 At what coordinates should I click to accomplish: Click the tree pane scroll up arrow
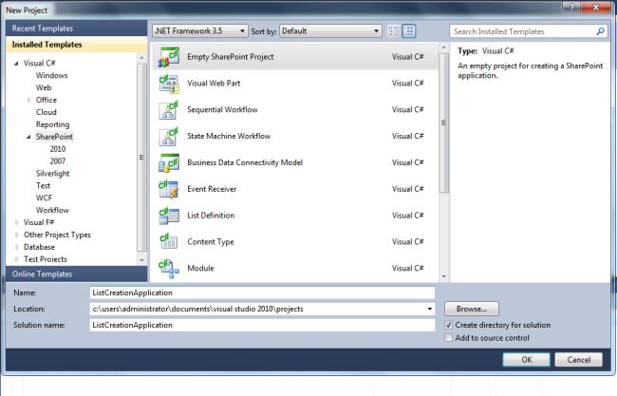point(141,58)
